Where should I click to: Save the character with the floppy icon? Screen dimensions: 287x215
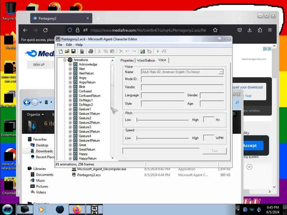point(73,52)
